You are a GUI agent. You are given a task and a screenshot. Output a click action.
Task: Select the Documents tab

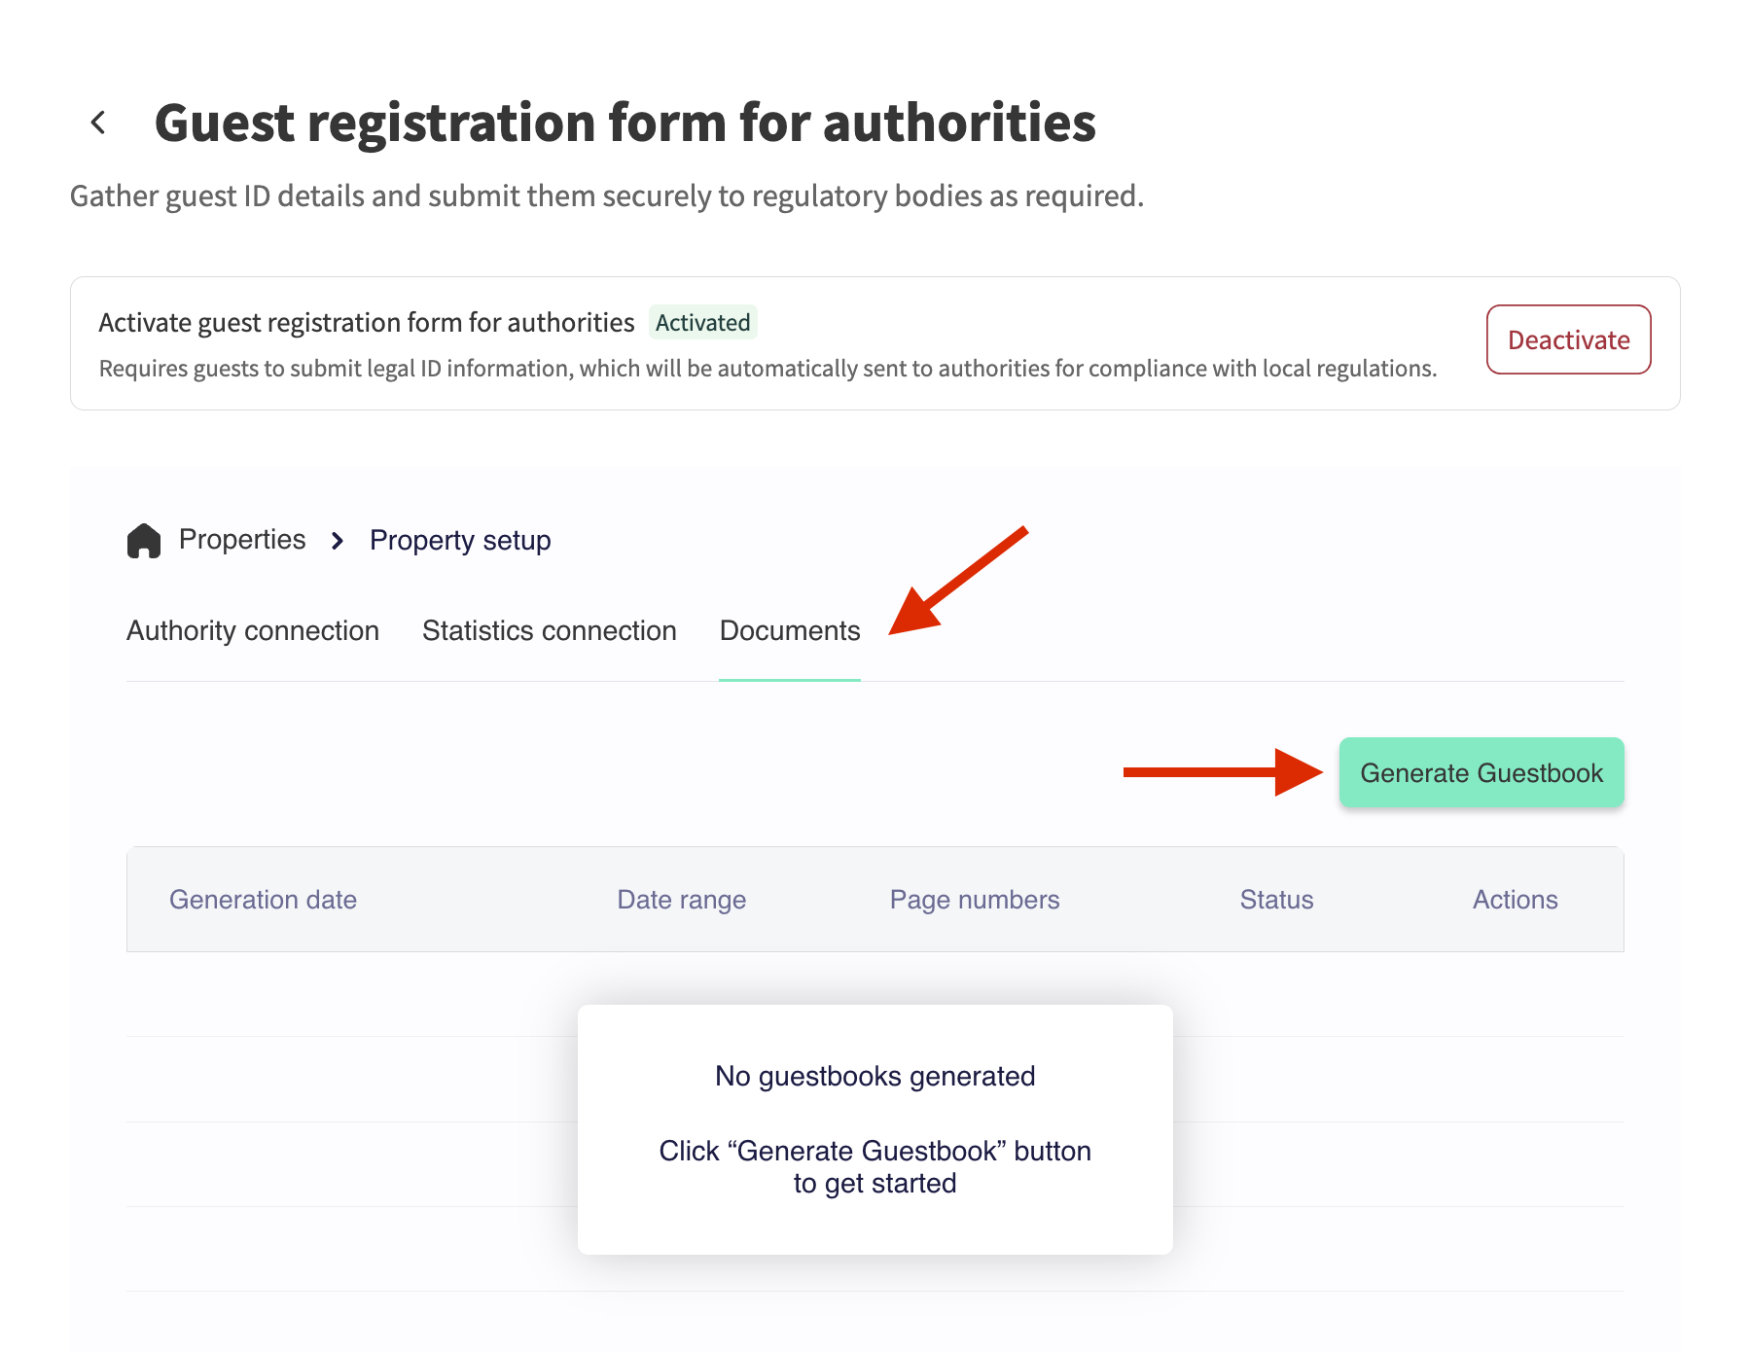(x=790, y=631)
